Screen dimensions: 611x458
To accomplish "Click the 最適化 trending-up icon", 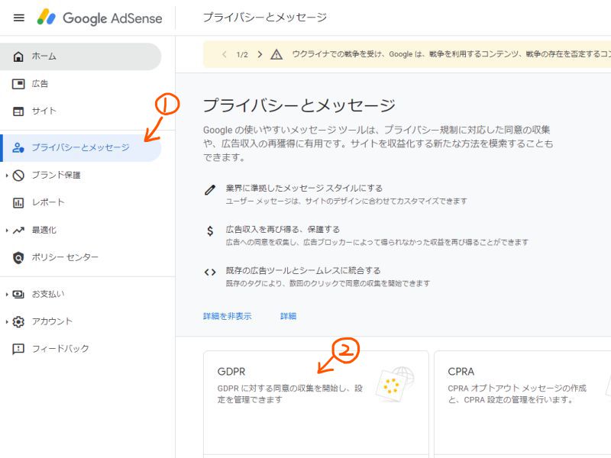I will tap(18, 231).
